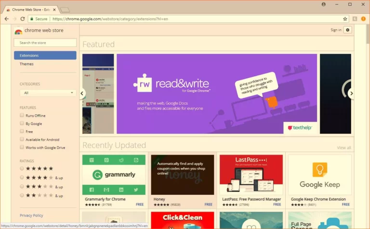
Task: Check the Free feature filter
Action: (x=22, y=131)
